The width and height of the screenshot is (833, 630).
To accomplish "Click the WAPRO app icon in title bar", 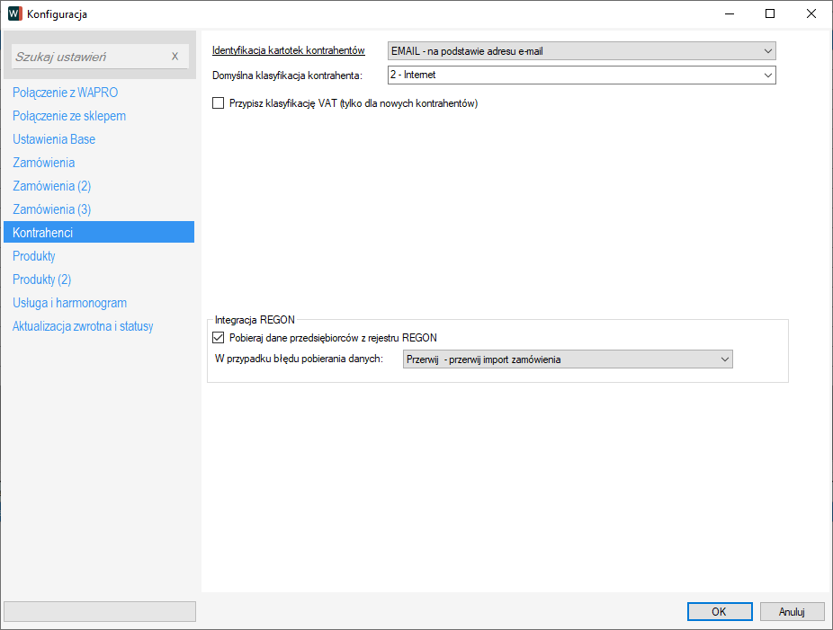I will 14,13.
